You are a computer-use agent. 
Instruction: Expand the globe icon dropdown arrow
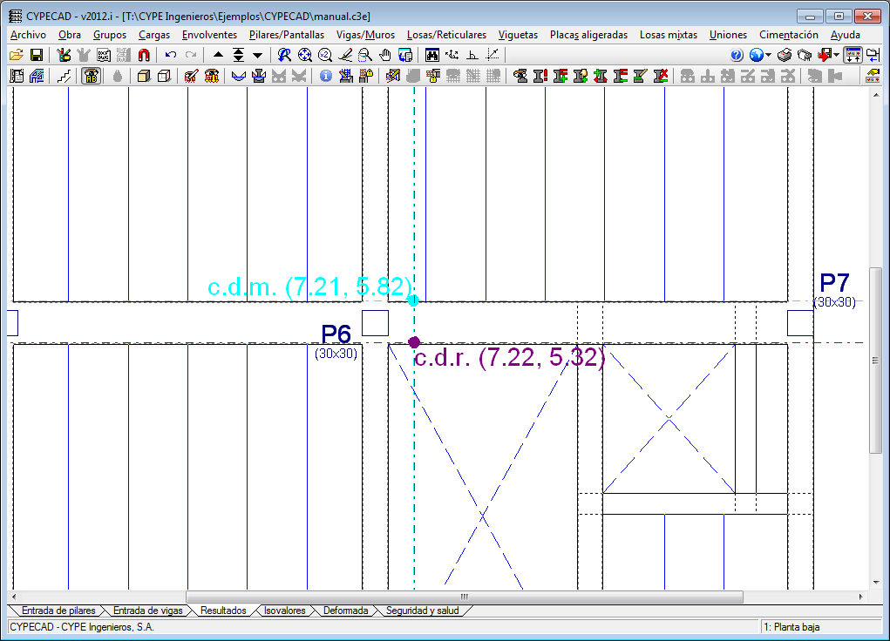click(768, 55)
